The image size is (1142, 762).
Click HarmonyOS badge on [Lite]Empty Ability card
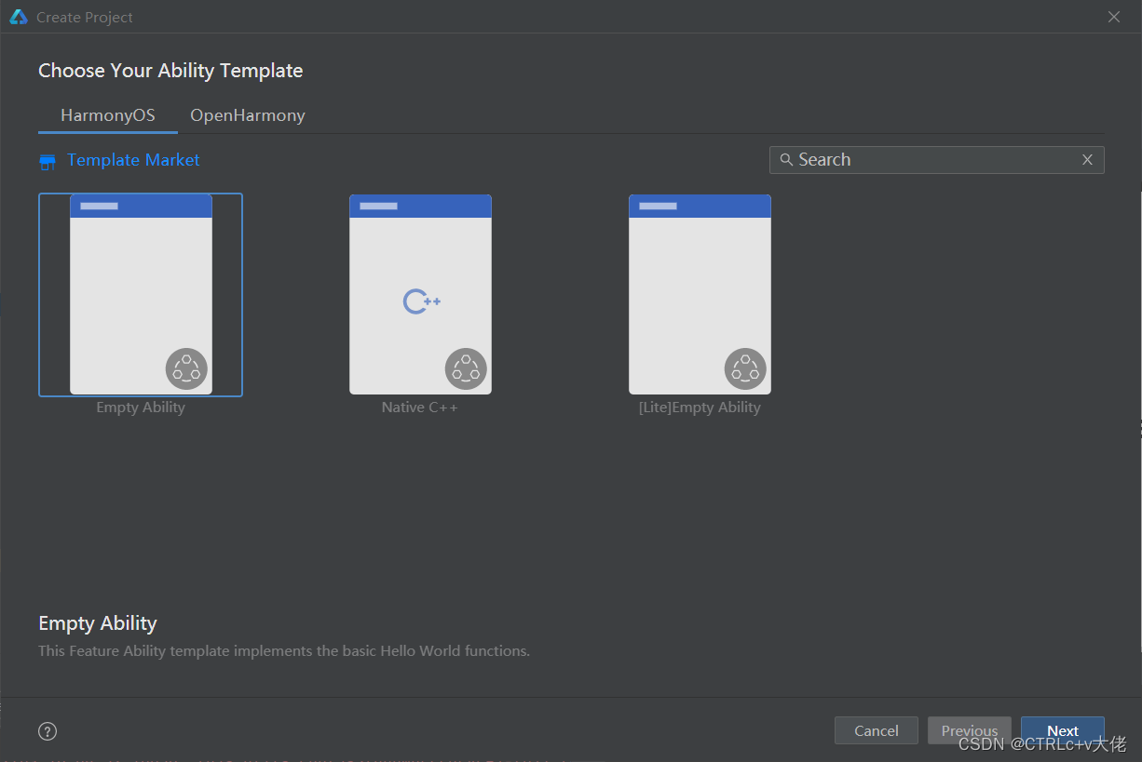coord(745,368)
